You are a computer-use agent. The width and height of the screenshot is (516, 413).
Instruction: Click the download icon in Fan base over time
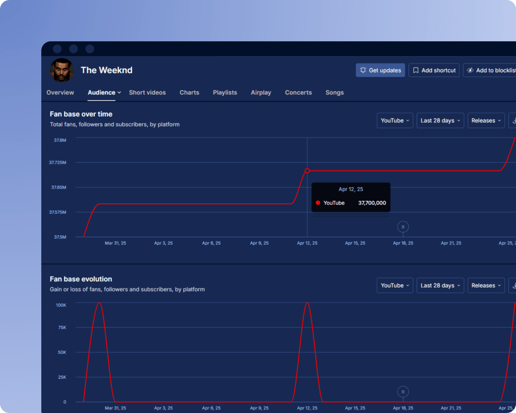click(513, 120)
